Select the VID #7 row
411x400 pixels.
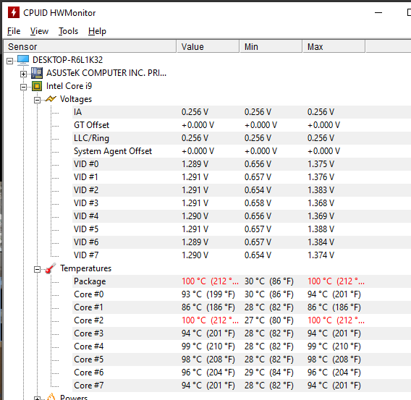(241, 255)
